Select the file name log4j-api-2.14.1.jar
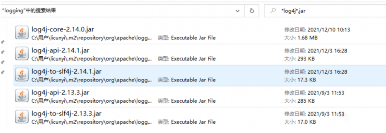The width and height of the screenshot is (386, 133). point(60,50)
